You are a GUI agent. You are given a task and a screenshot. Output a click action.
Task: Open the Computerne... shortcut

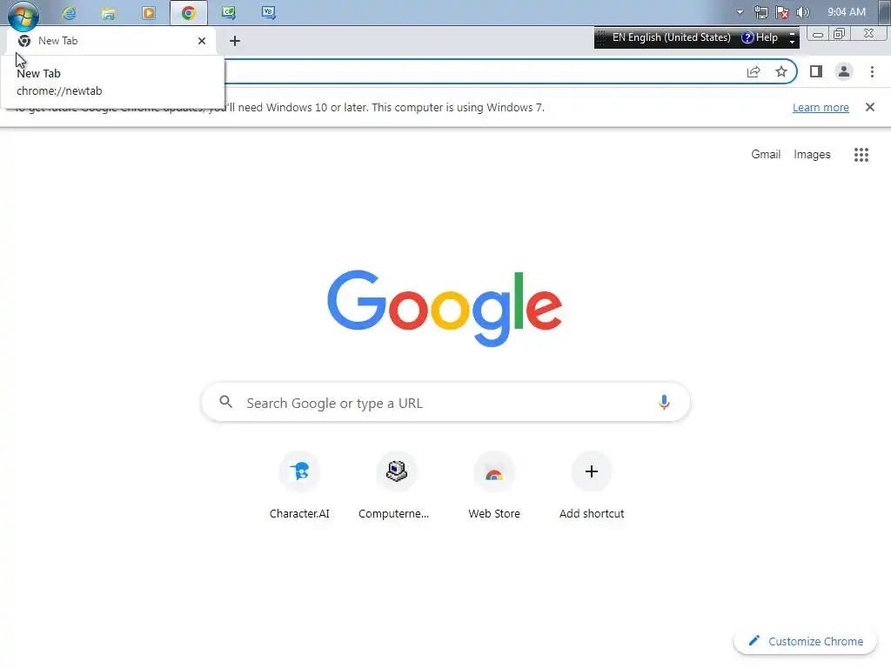coord(396,485)
